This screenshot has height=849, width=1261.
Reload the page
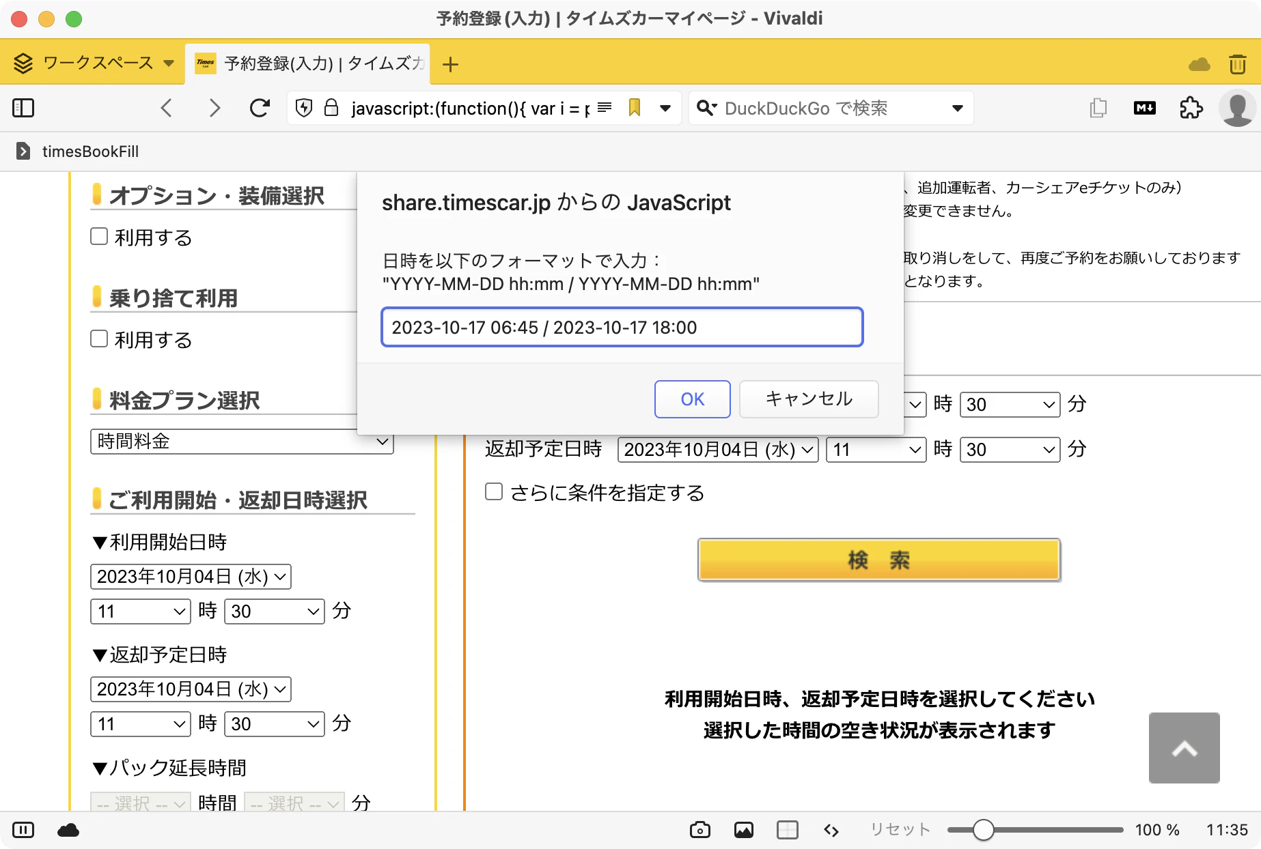tap(260, 108)
